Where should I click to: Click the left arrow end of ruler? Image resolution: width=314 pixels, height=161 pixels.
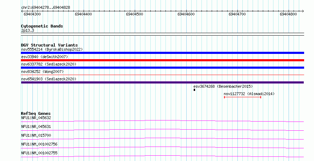coord(22,11)
